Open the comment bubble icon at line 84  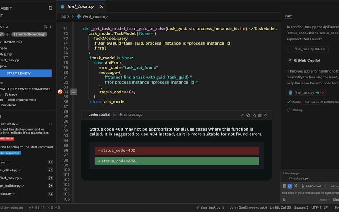coord(73,92)
